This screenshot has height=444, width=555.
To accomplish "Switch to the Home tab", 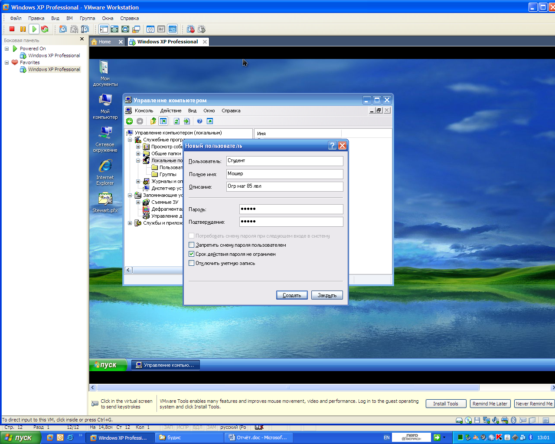I will (x=107, y=42).
